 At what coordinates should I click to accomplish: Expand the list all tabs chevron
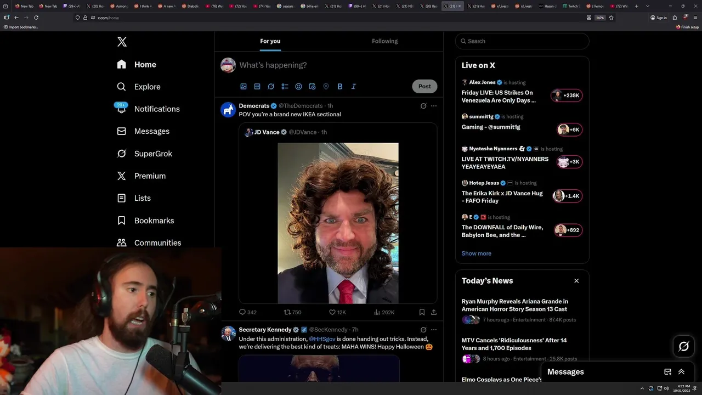click(648, 6)
